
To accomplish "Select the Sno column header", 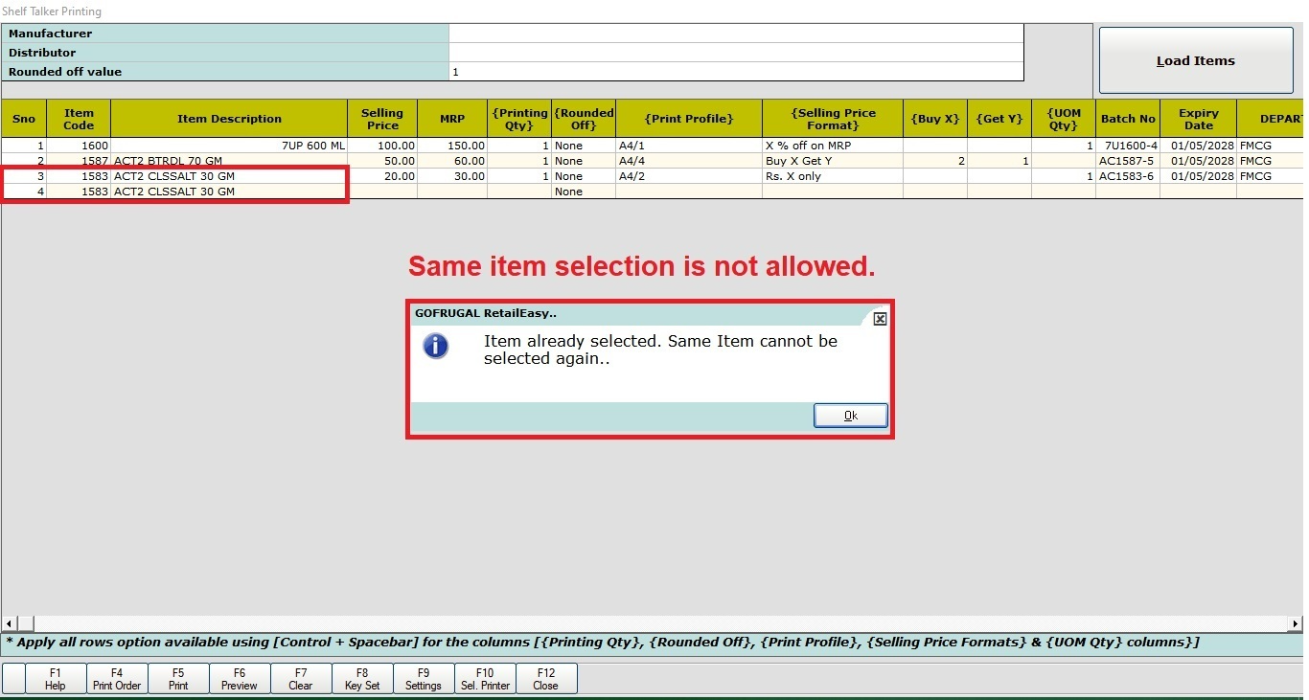I will [x=24, y=119].
